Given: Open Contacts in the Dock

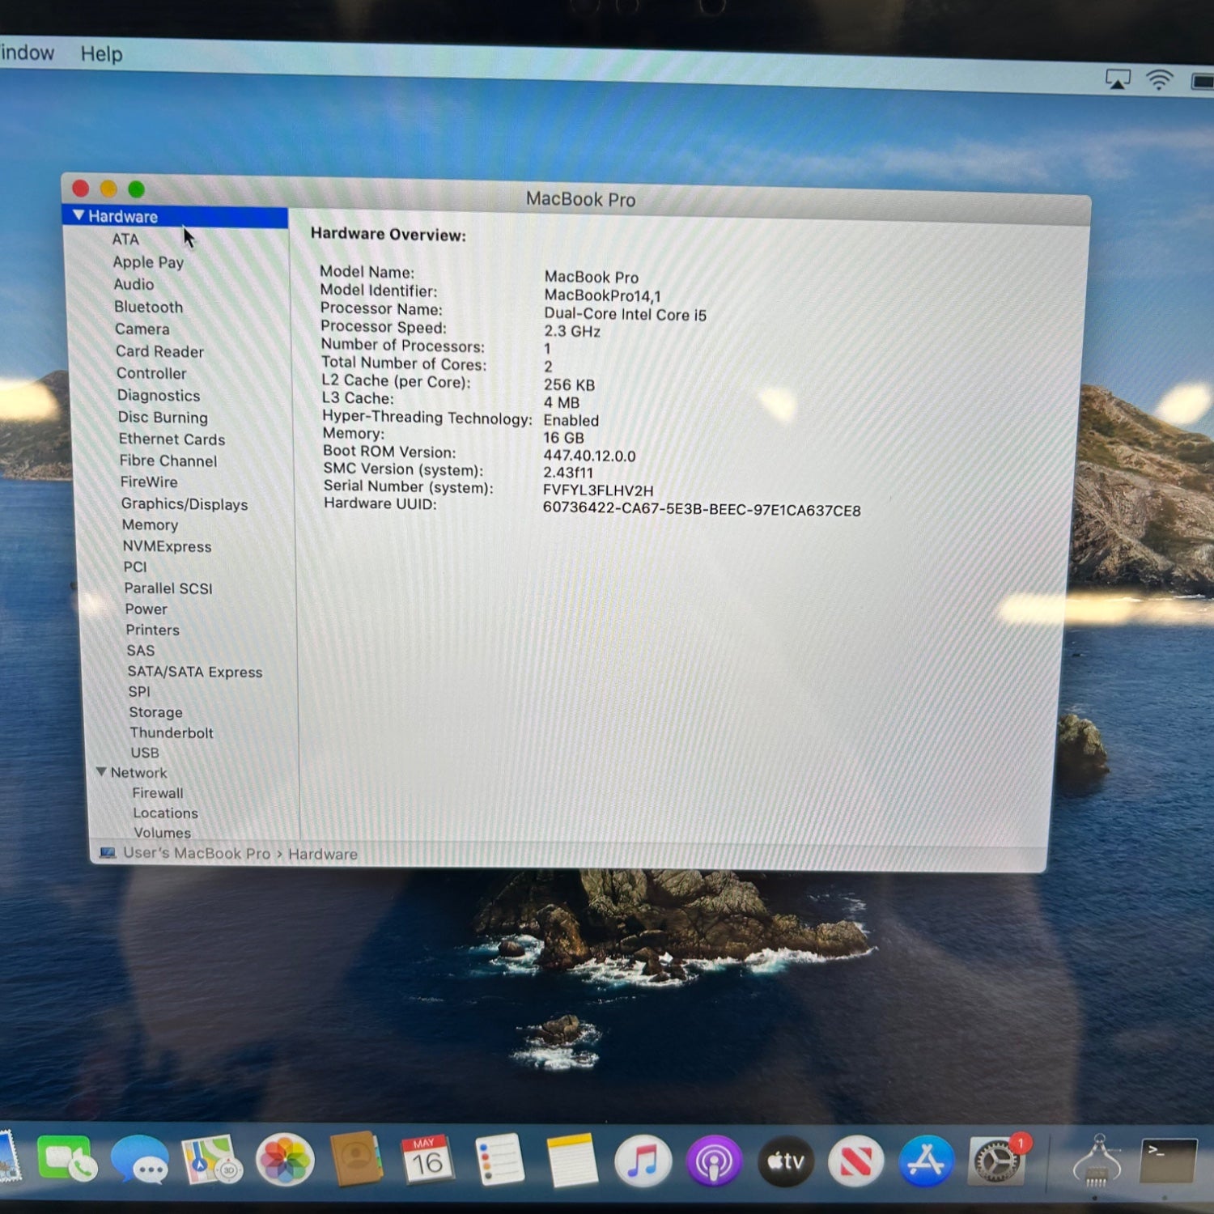Looking at the screenshot, I should [x=356, y=1159].
